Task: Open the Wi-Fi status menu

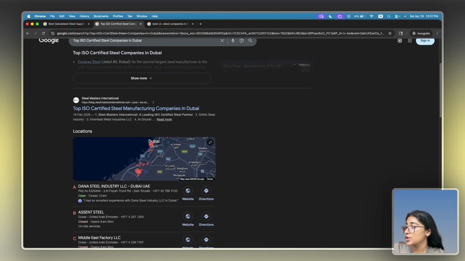Action: coord(371,16)
